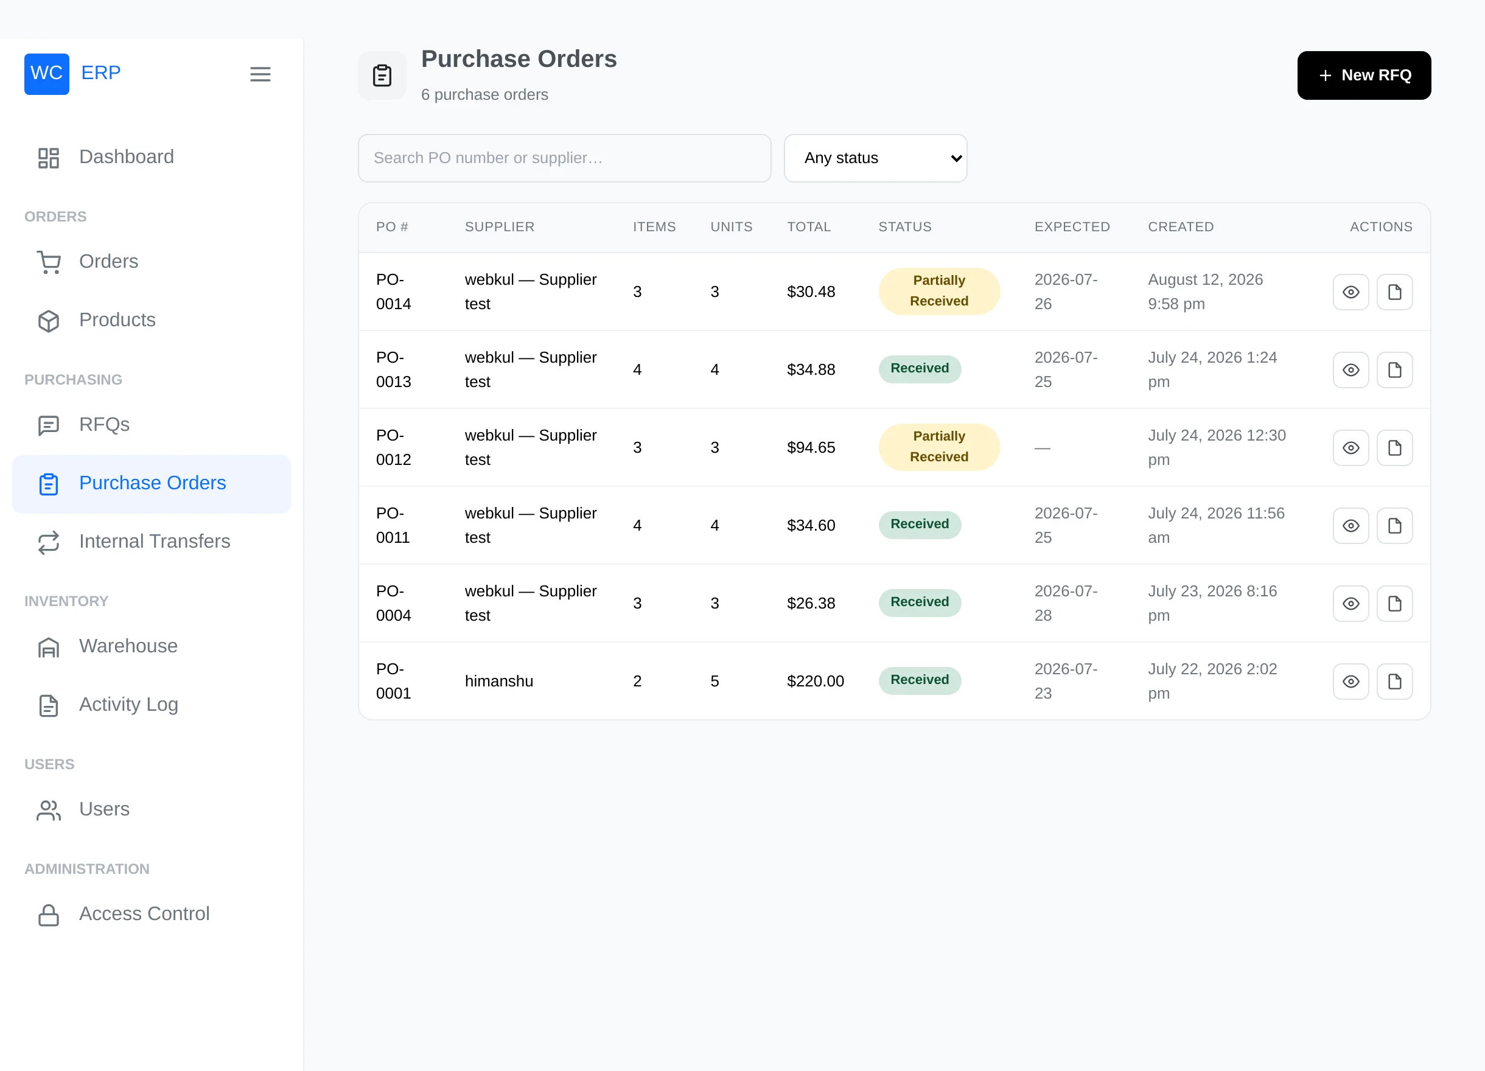Open document icon for PO-0014

click(1395, 292)
